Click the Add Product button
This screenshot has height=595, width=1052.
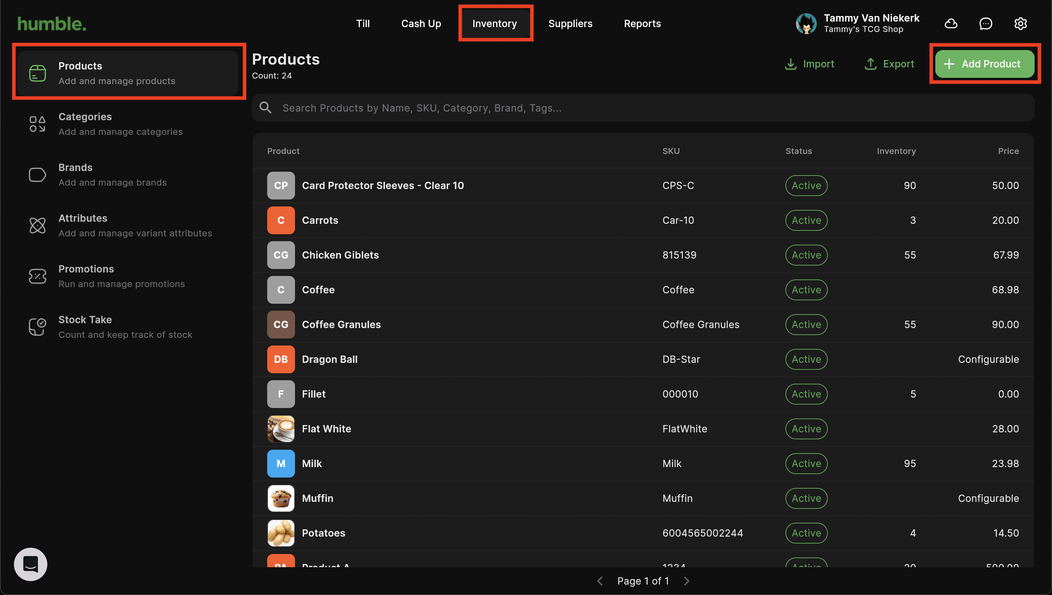pyautogui.click(x=985, y=64)
